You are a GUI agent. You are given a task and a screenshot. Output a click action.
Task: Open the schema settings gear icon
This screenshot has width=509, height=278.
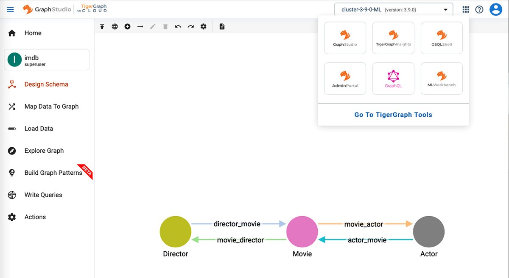[x=203, y=26]
